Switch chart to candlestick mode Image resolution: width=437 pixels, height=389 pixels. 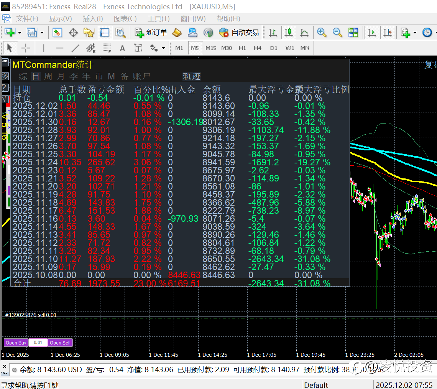pyautogui.click(x=288, y=33)
